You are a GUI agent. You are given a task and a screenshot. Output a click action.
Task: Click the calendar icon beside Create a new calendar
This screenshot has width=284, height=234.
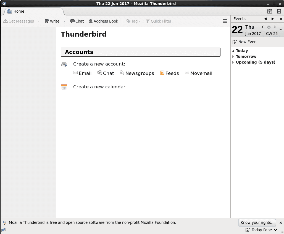[x=64, y=87]
